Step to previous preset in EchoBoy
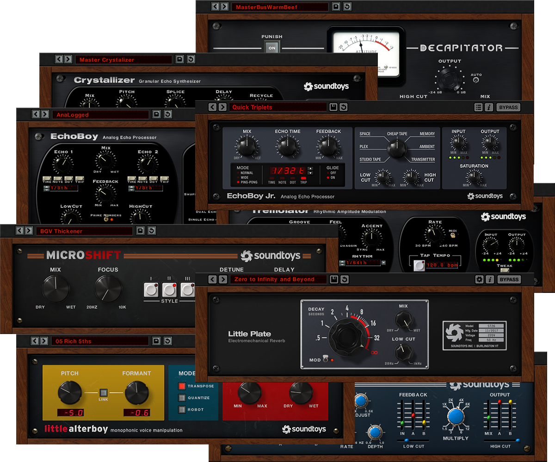This screenshot has height=462, width=555. (x=35, y=114)
